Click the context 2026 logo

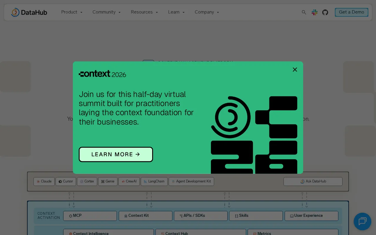(102, 74)
